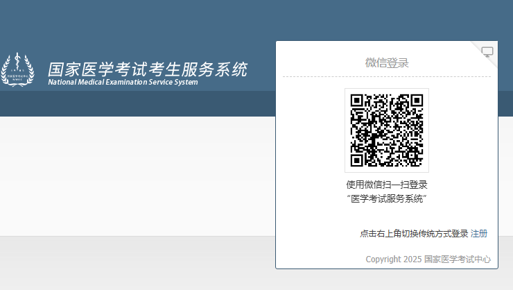Click the 使用微信扫一扫登录 instruction text
The width and height of the screenshot is (513, 290).
(387, 185)
